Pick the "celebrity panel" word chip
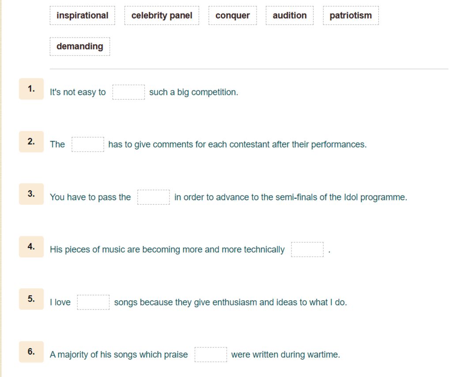 (162, 15)
